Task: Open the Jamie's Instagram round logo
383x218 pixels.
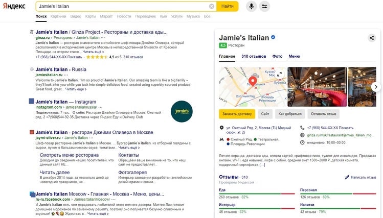Action: (182, 111)
